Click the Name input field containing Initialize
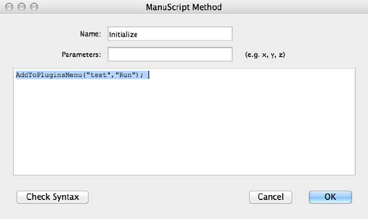This screenshot has width=368, height=219. point(170,34)
